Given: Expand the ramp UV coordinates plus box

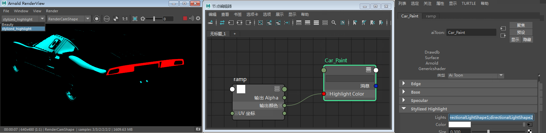Looking at the screenshot, I should (236, 113).
